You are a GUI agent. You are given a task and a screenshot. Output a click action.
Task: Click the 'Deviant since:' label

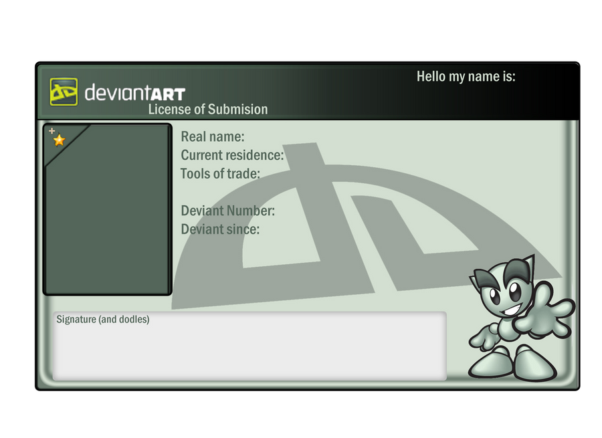click(x=220, y=229)
